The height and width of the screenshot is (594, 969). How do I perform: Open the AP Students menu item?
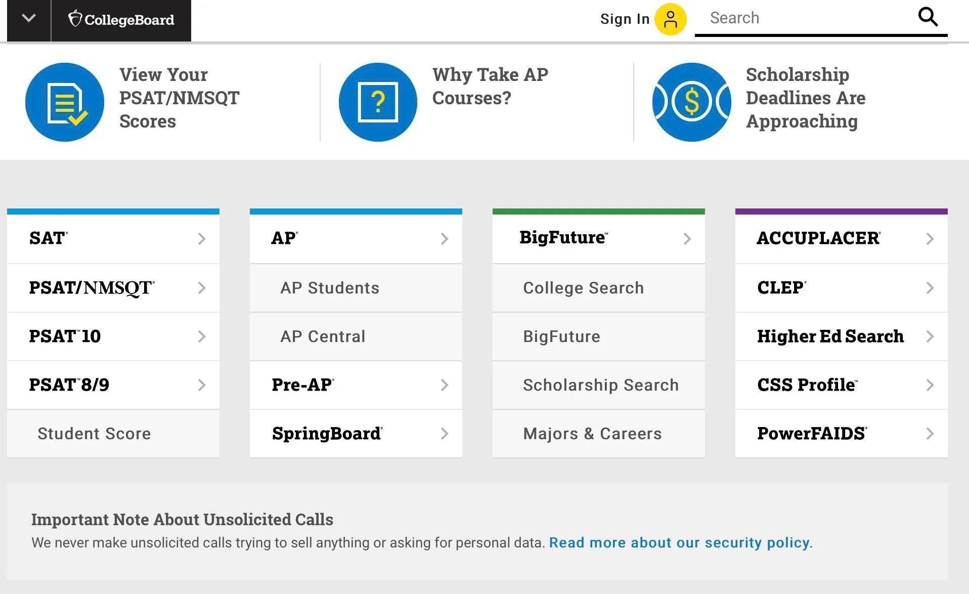pyautogui.click(x=330, y=288)
